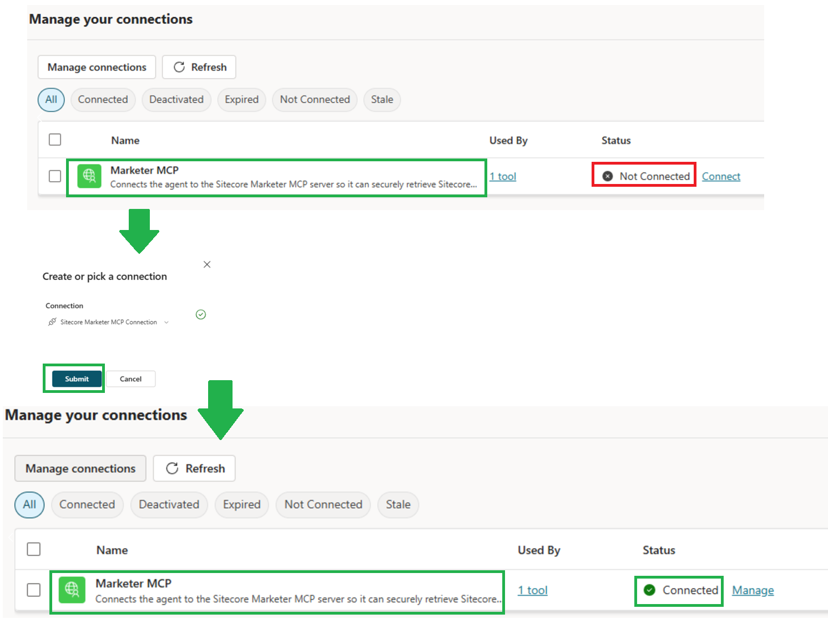Click the Connect link for Marketer MCP
Viewport: 828px width, 629px height.
point(721,176)
